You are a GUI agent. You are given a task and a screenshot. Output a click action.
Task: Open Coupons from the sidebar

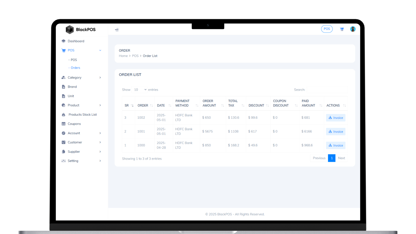[75, 123]
